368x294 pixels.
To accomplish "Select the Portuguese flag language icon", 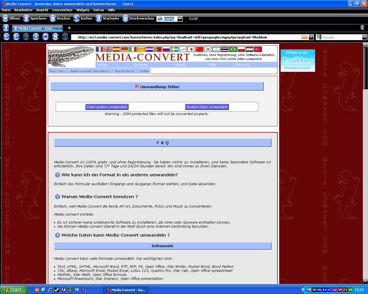I will pos(158,49).
